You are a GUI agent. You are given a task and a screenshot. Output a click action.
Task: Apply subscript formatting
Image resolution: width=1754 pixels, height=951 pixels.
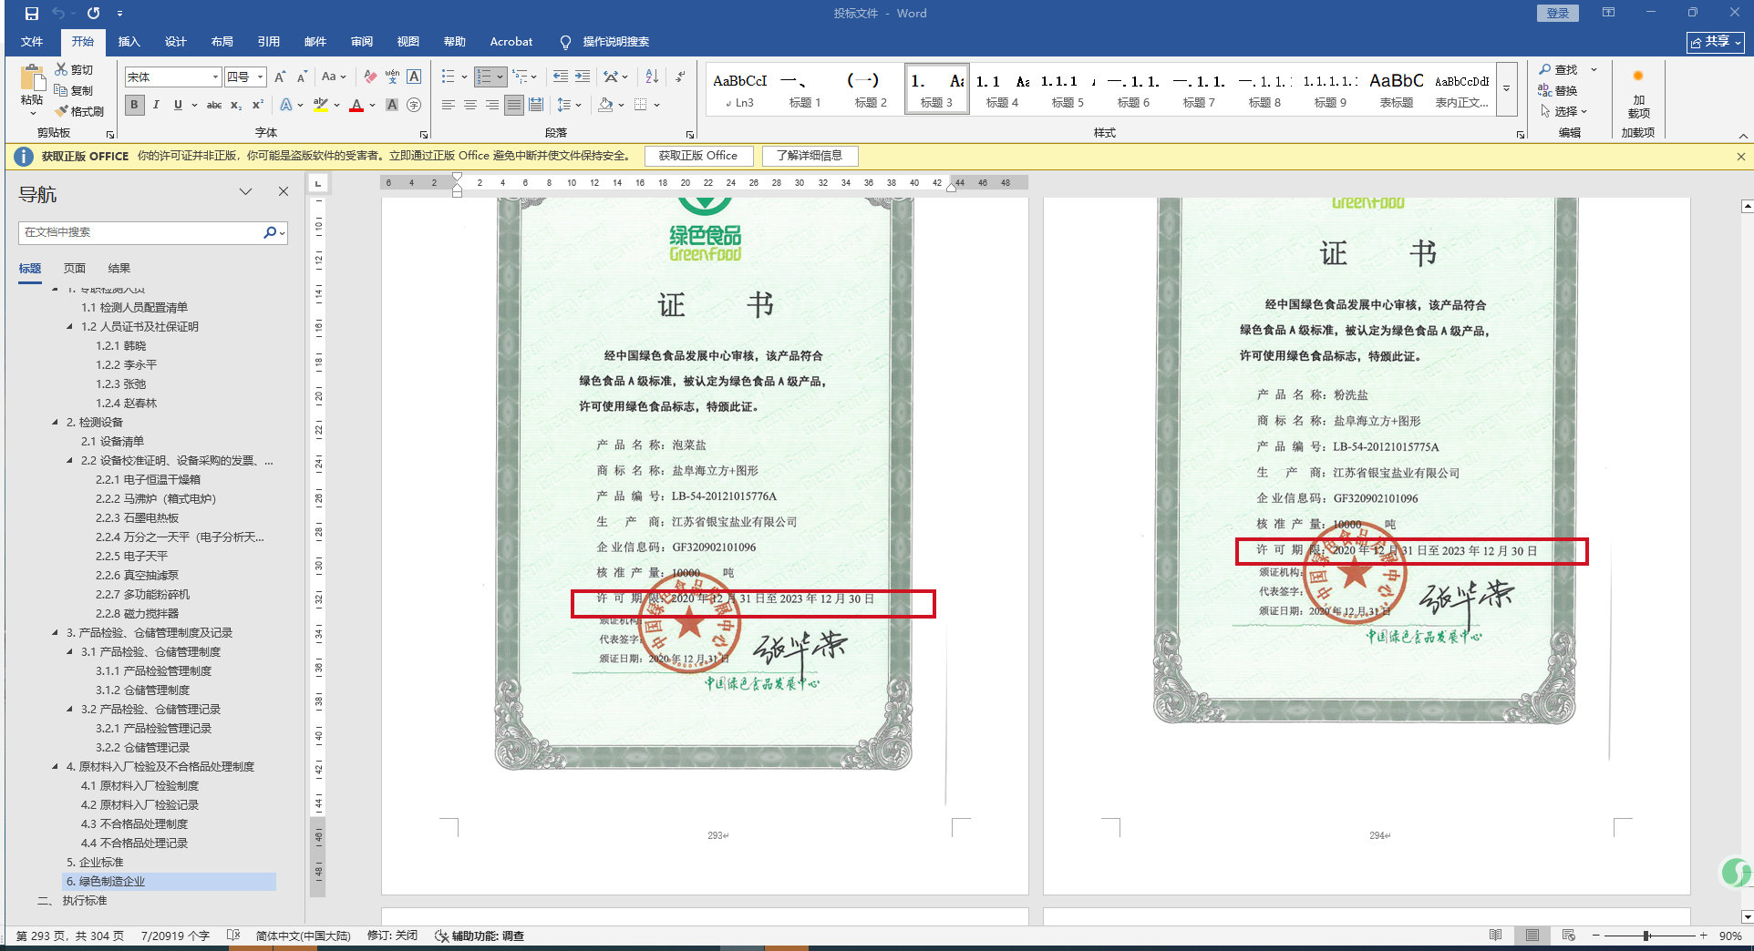(236, 106)
